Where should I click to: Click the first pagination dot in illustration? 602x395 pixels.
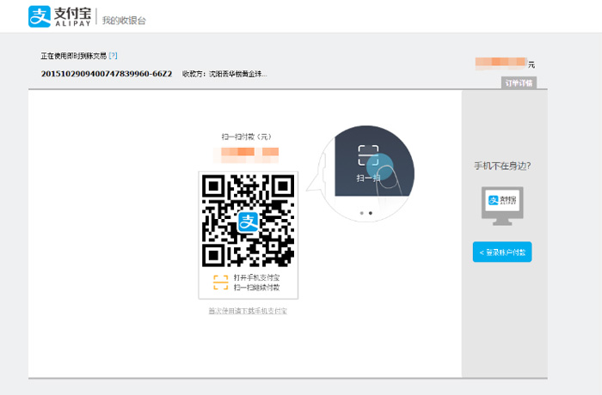point(362,213)
